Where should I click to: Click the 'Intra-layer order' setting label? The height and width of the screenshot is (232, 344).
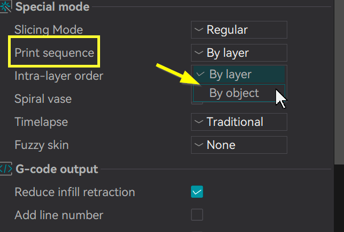(x=59, y=76)
